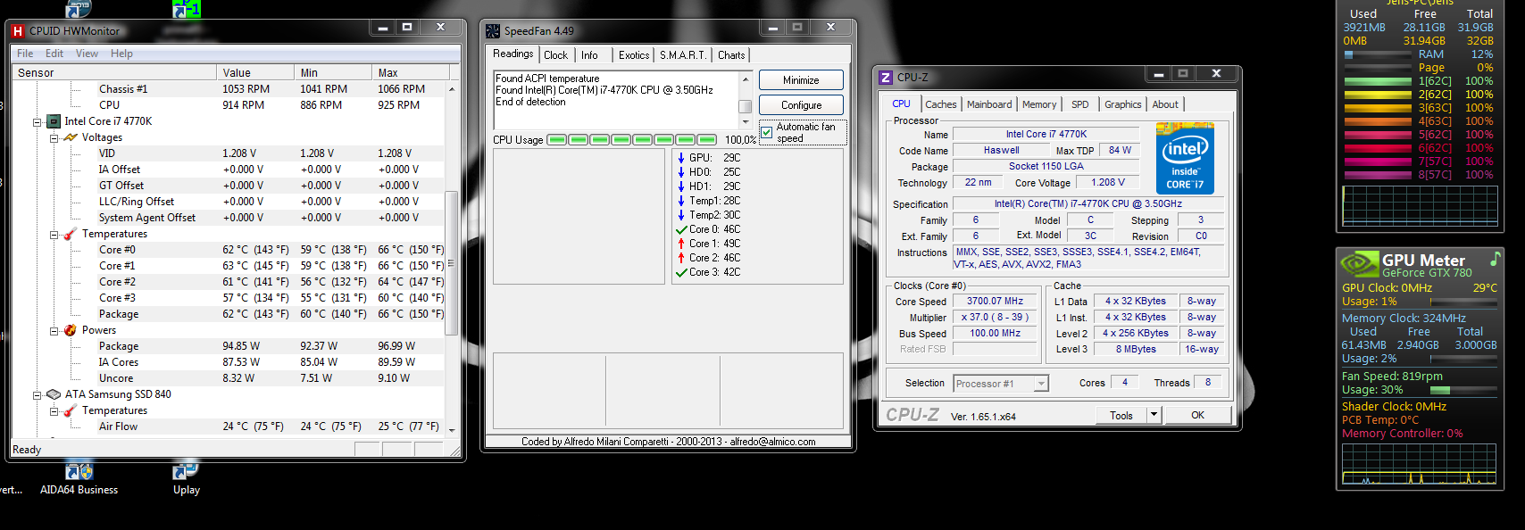Image resolution: width=1525 pixels, height=530 pixels.
Task: Click the thermometer icon beside Intel Core i7 Temperatures
Action: click(71, 234)
